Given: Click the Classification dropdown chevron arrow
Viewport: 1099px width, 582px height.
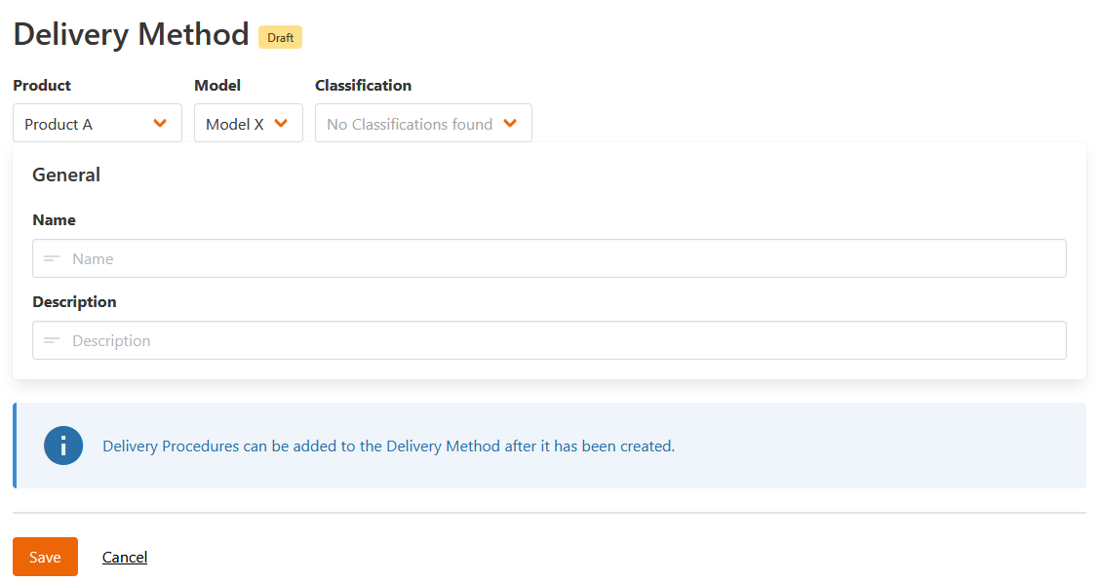Looking at the screenshot, I should pyautogui.click(x=510, y=123).
